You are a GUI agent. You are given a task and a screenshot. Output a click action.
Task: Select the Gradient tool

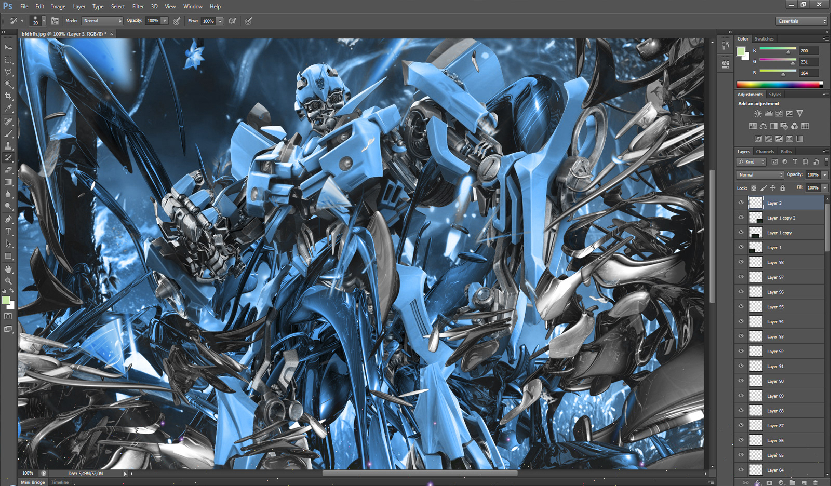coord(8,182)
